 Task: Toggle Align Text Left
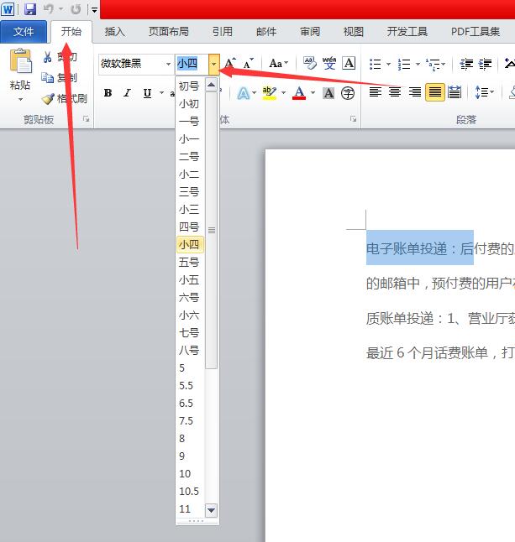click(376, 92)
